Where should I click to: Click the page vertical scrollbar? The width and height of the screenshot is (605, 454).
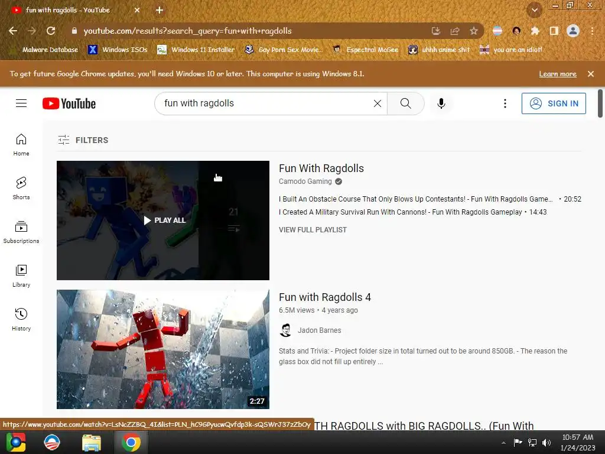point(600,103)
